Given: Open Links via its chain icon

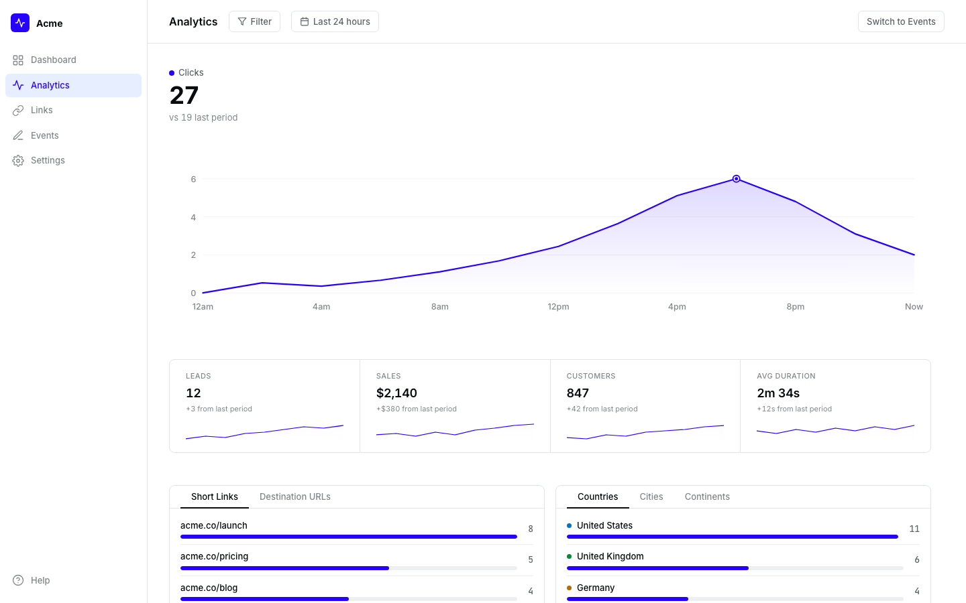Looking at the screenshot, I should click(x=18, y=110).
